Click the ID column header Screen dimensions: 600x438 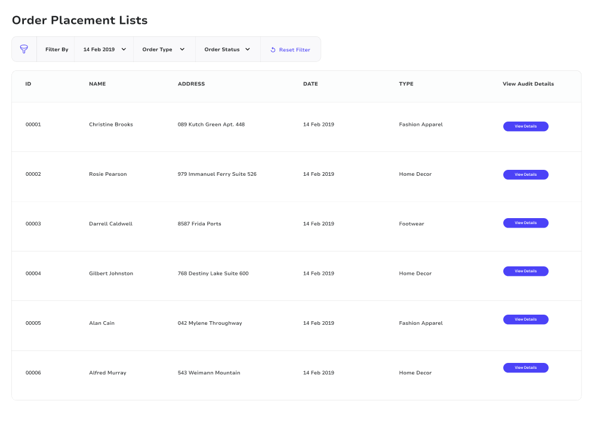(x=28, y=84)
